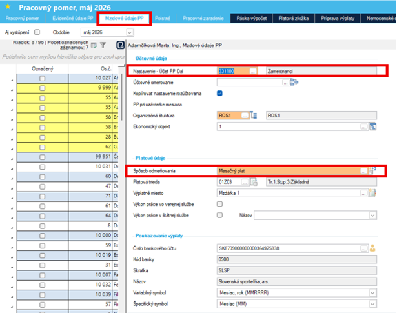The image size is (397, 313).
Task: Click the filter funnel icon above the list
Action: (x=103, y=45)
